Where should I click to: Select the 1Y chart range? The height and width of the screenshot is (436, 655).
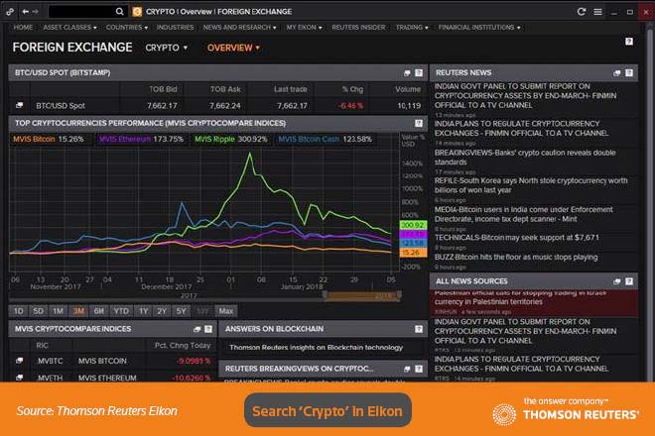[x=144, y=311]
